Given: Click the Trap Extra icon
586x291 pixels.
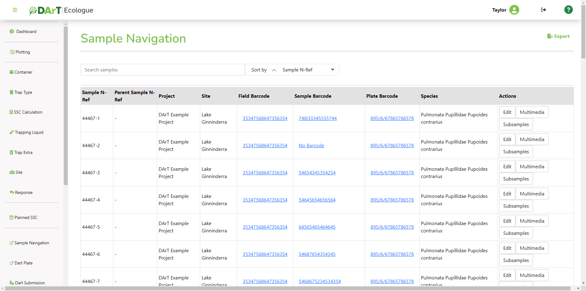Looking at the screenshot, I should click(x=12, y=152).
